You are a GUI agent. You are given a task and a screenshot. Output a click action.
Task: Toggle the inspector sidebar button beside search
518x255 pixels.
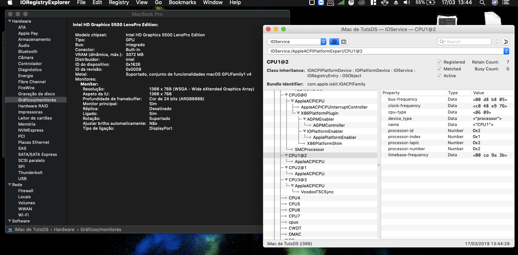point(505,42)
